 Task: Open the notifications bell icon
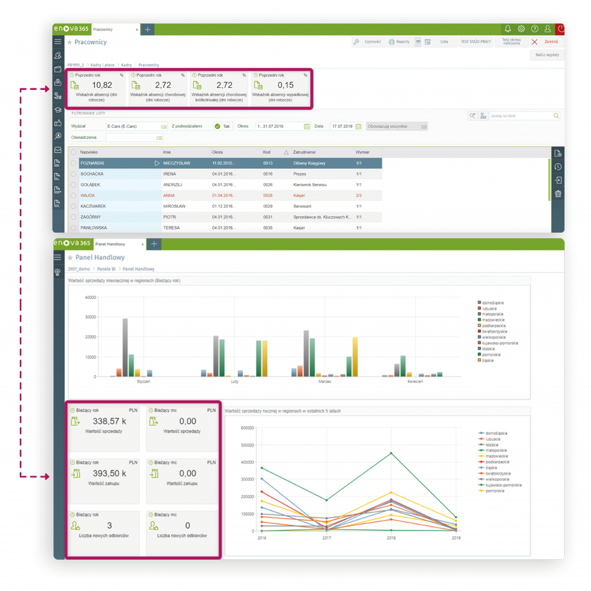tap(507, 29)
